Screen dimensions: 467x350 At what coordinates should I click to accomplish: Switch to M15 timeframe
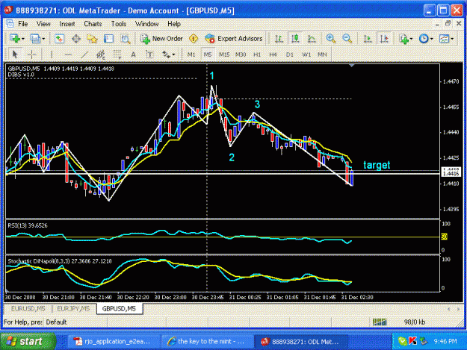click(x=224, y=54)
